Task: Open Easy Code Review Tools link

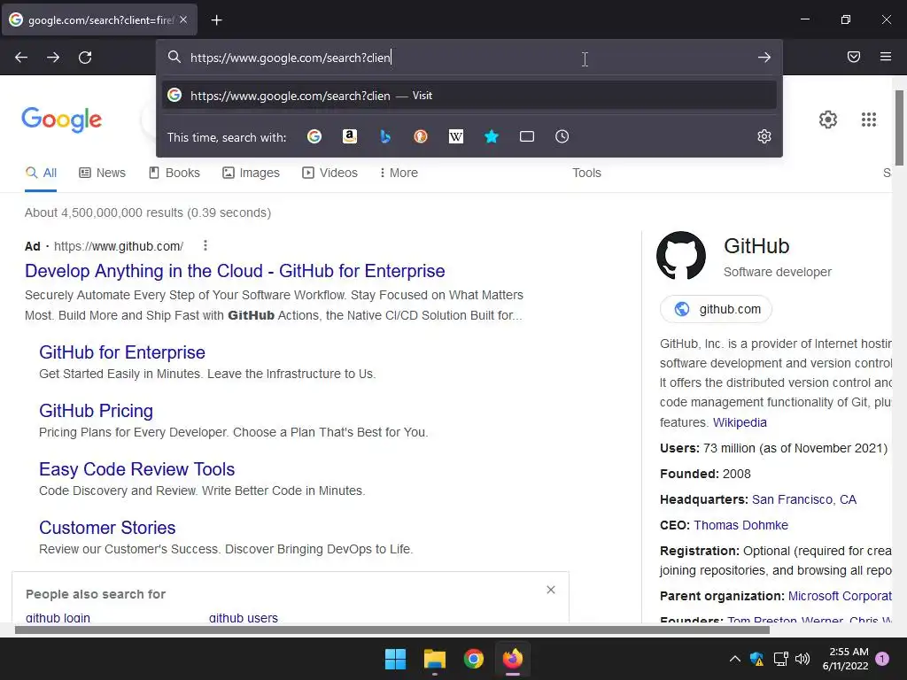Action: click(x=137, y=469)
